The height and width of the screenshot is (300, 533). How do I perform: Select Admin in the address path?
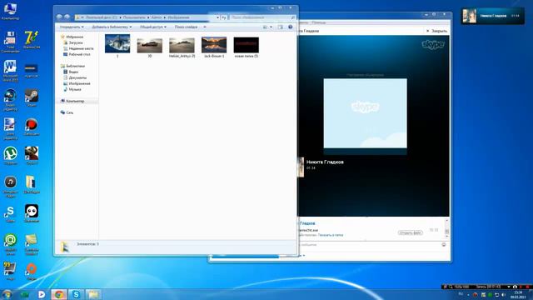coord(157,17)
